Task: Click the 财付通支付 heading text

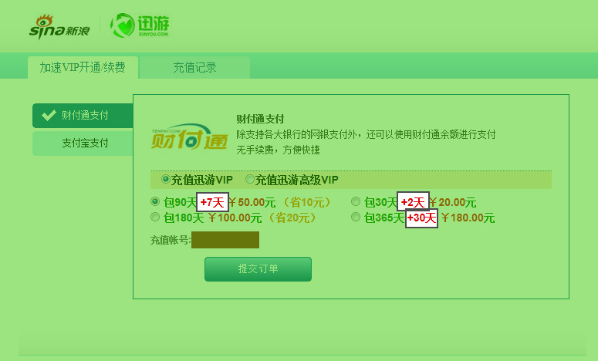Action: pyautogui.click(x=260, y=119)
